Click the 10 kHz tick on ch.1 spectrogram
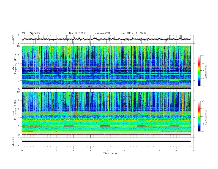The height and width of the screenshot is (169, 218). pyautogui.click(x=18, y=46)
